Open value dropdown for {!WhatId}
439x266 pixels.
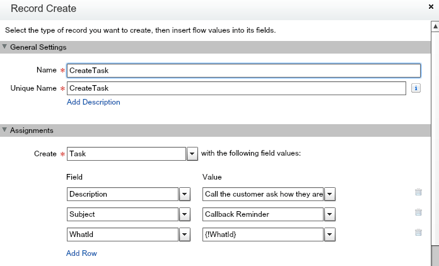(329, 234)
